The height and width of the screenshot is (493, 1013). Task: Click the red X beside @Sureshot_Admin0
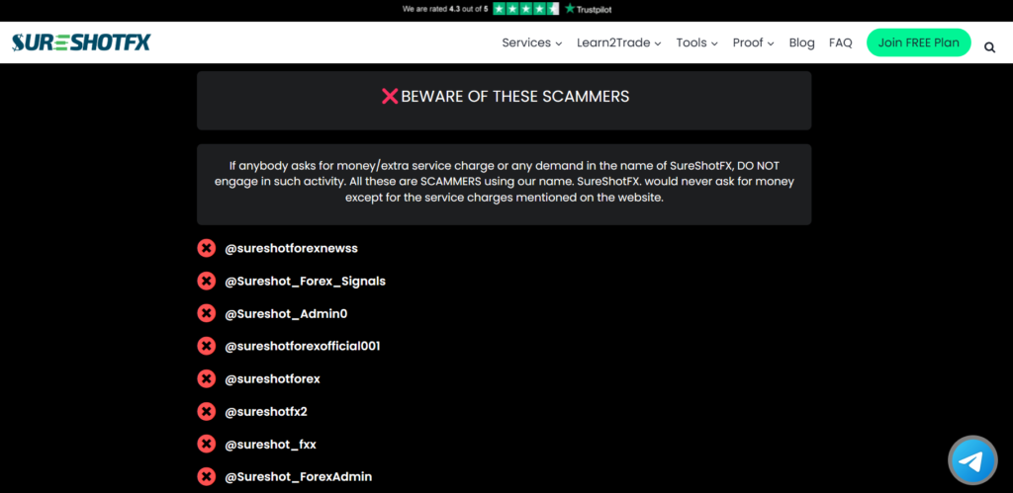tap(206, 313)
